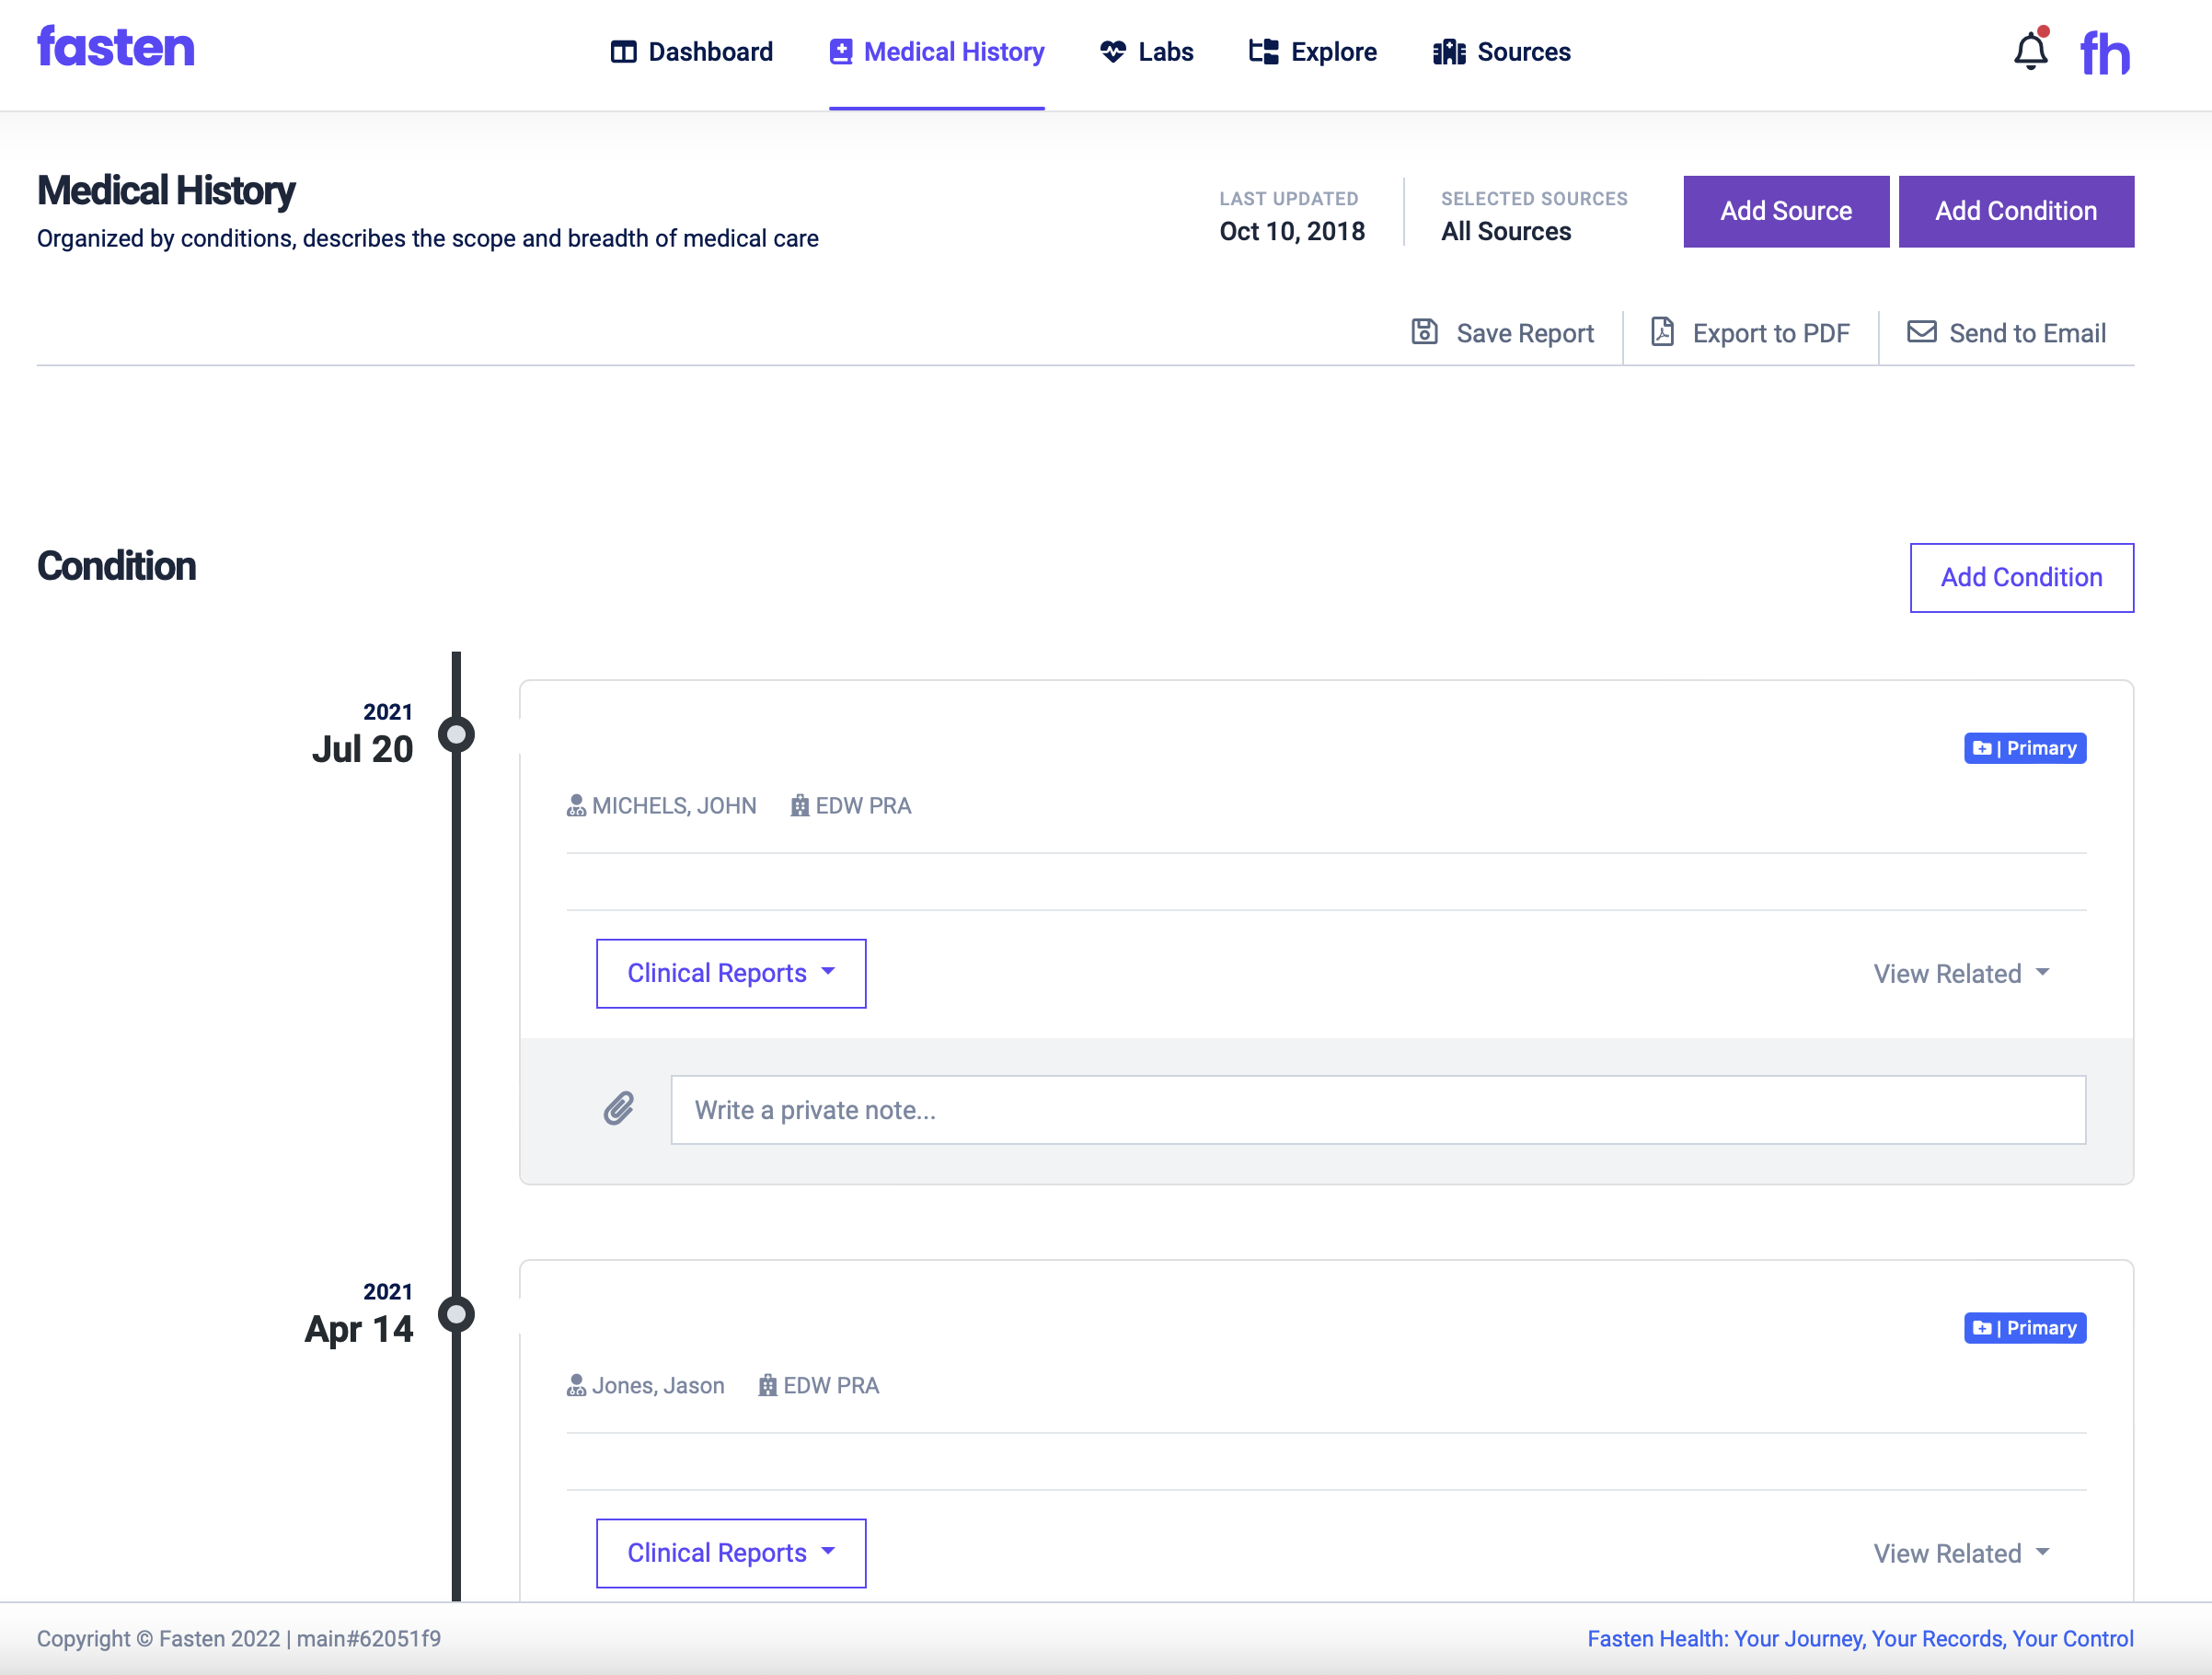
Task: Click the Primary badge on Apr 14 entry
Action: click(x=2024, y=1328)
